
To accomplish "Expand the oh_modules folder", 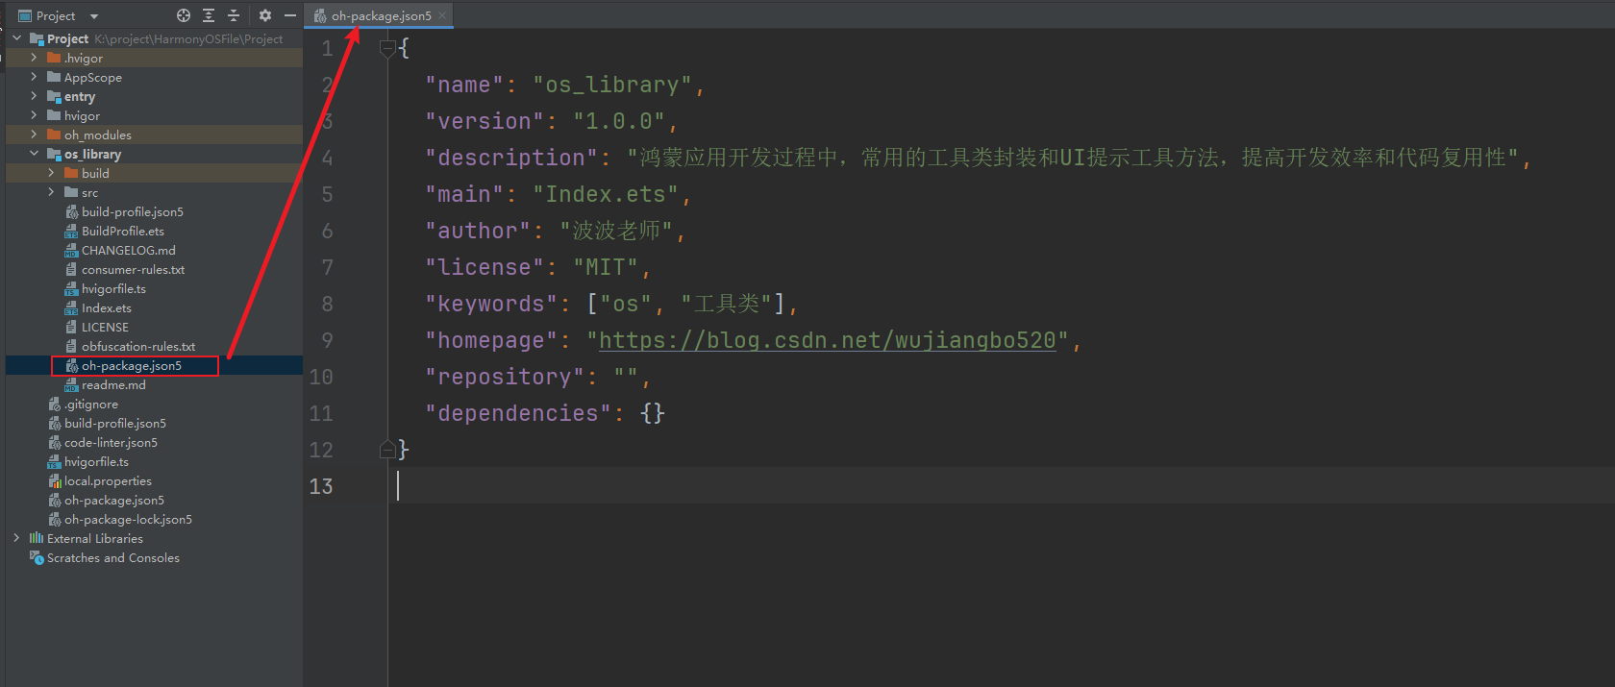I will click(35, 135).
